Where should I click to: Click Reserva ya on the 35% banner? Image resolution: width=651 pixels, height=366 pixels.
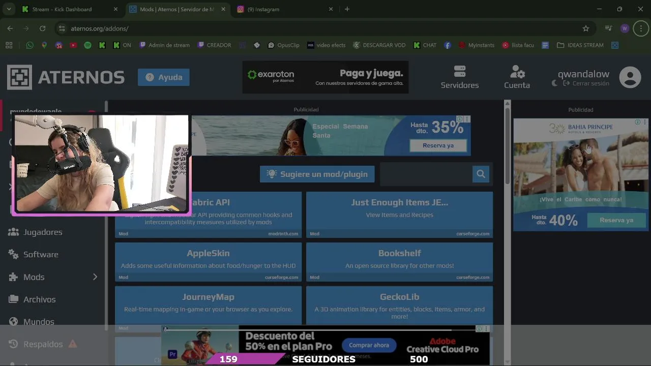click(x=438, y=145)
